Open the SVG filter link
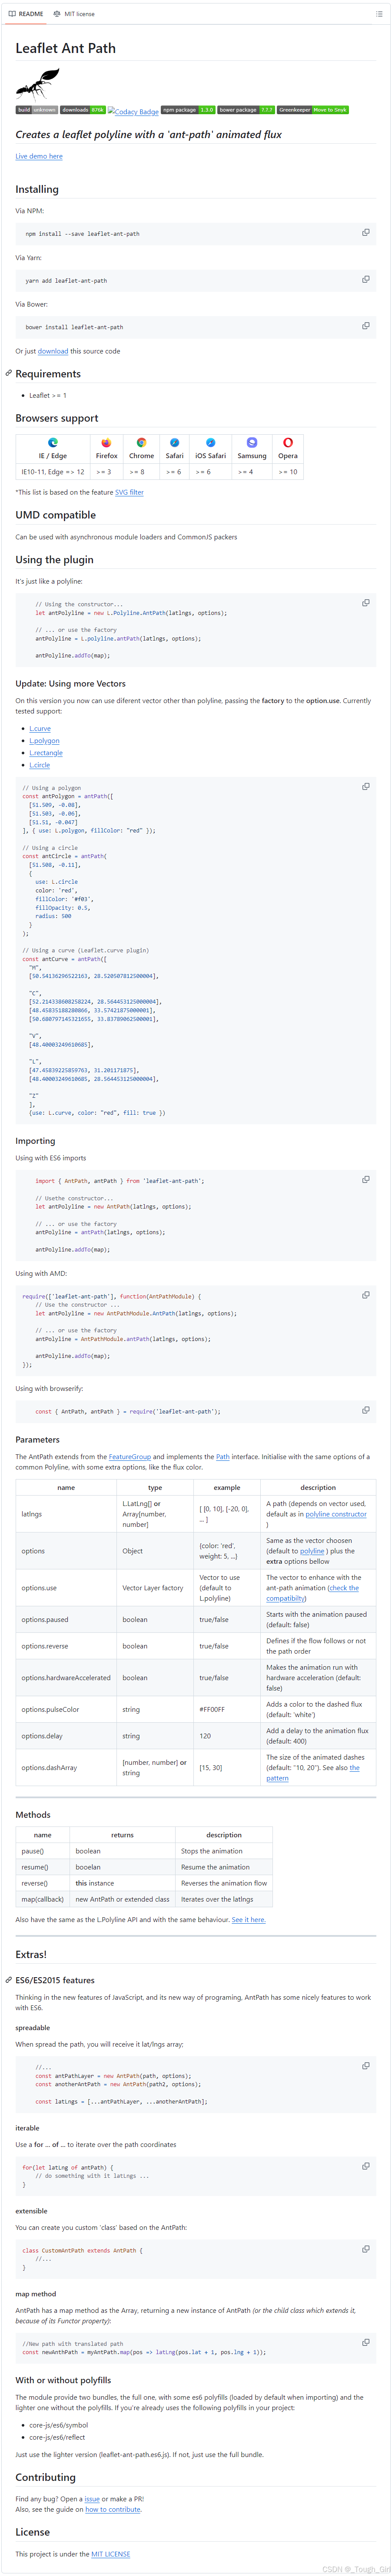 pyautogui.click(x=129, y=492)
